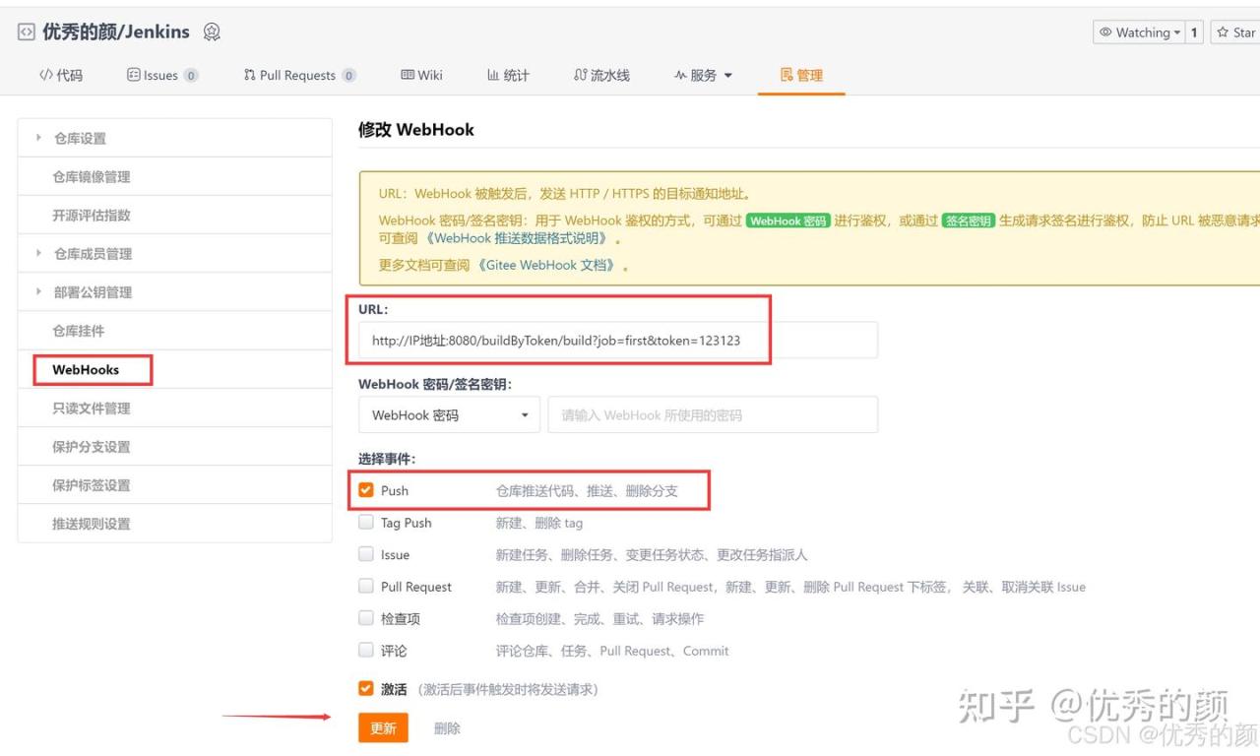
Task: Select 保护分支设置 in the sidebar
Action: (x=92, y=447)
